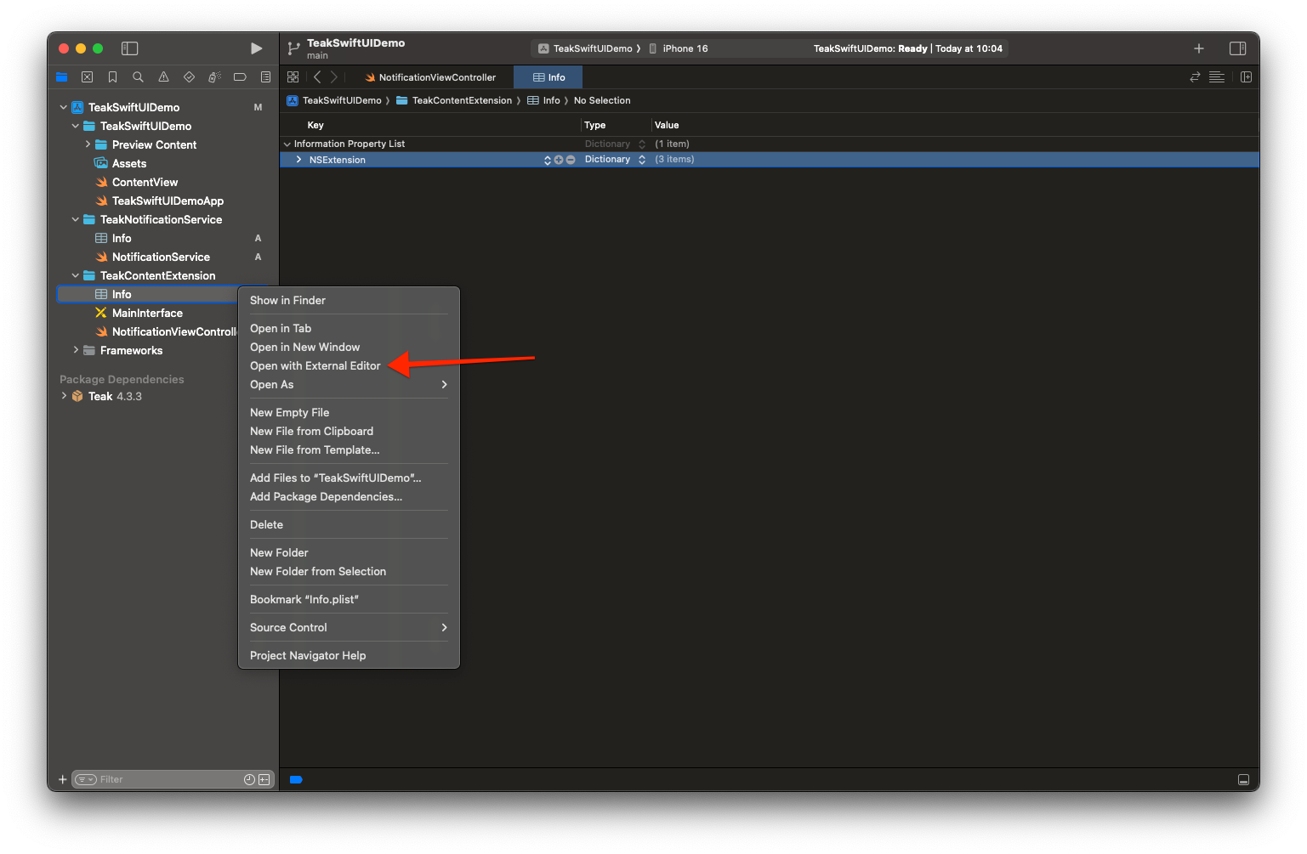Choose the iPhone 16 run destination
1307x854 pixels.
(x=679, y=48)
